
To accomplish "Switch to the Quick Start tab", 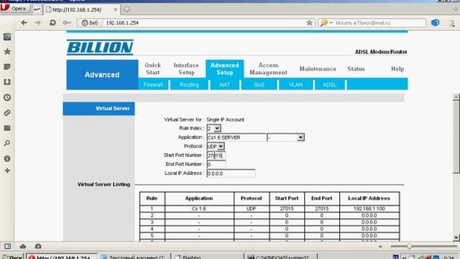I will [153, 69].
